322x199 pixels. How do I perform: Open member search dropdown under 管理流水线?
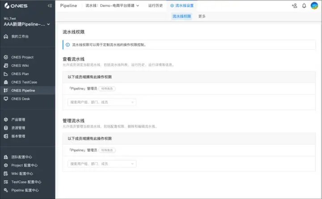click(x=102, y=164)
